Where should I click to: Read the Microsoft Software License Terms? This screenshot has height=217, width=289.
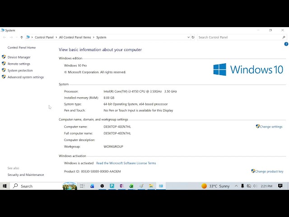(126, 163)
